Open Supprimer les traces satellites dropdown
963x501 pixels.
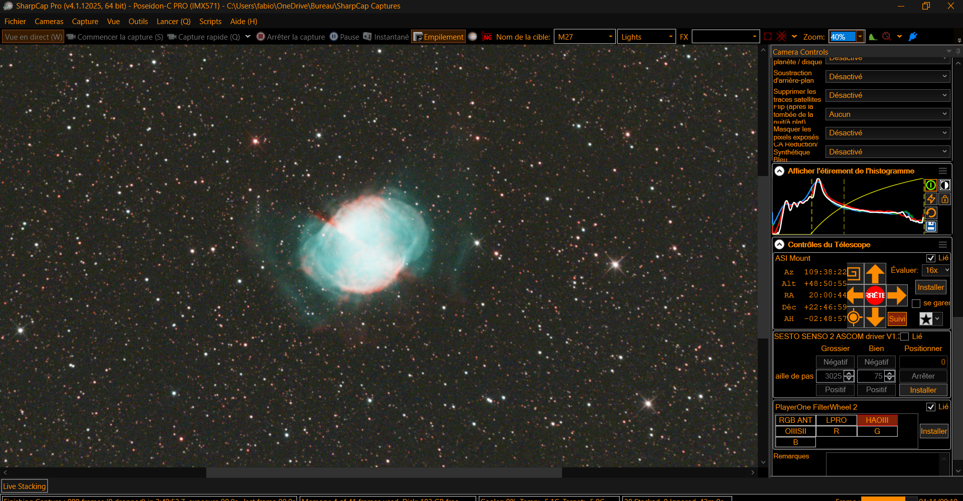point(887,95)
